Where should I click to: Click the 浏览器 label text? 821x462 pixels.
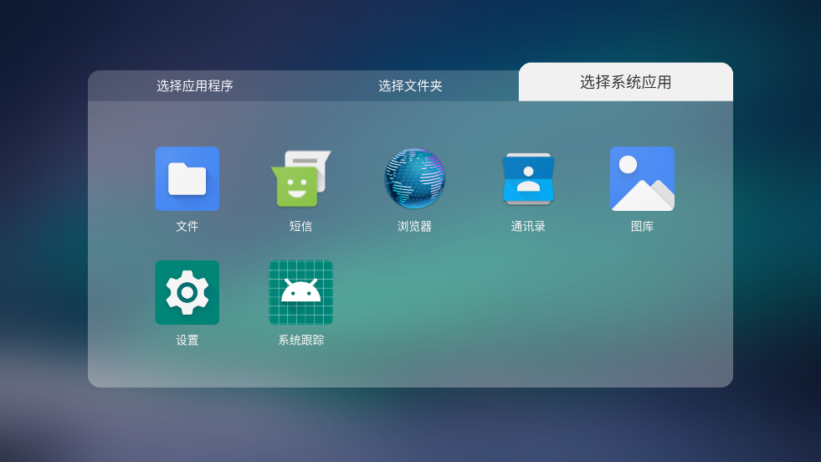pos(414,226)
